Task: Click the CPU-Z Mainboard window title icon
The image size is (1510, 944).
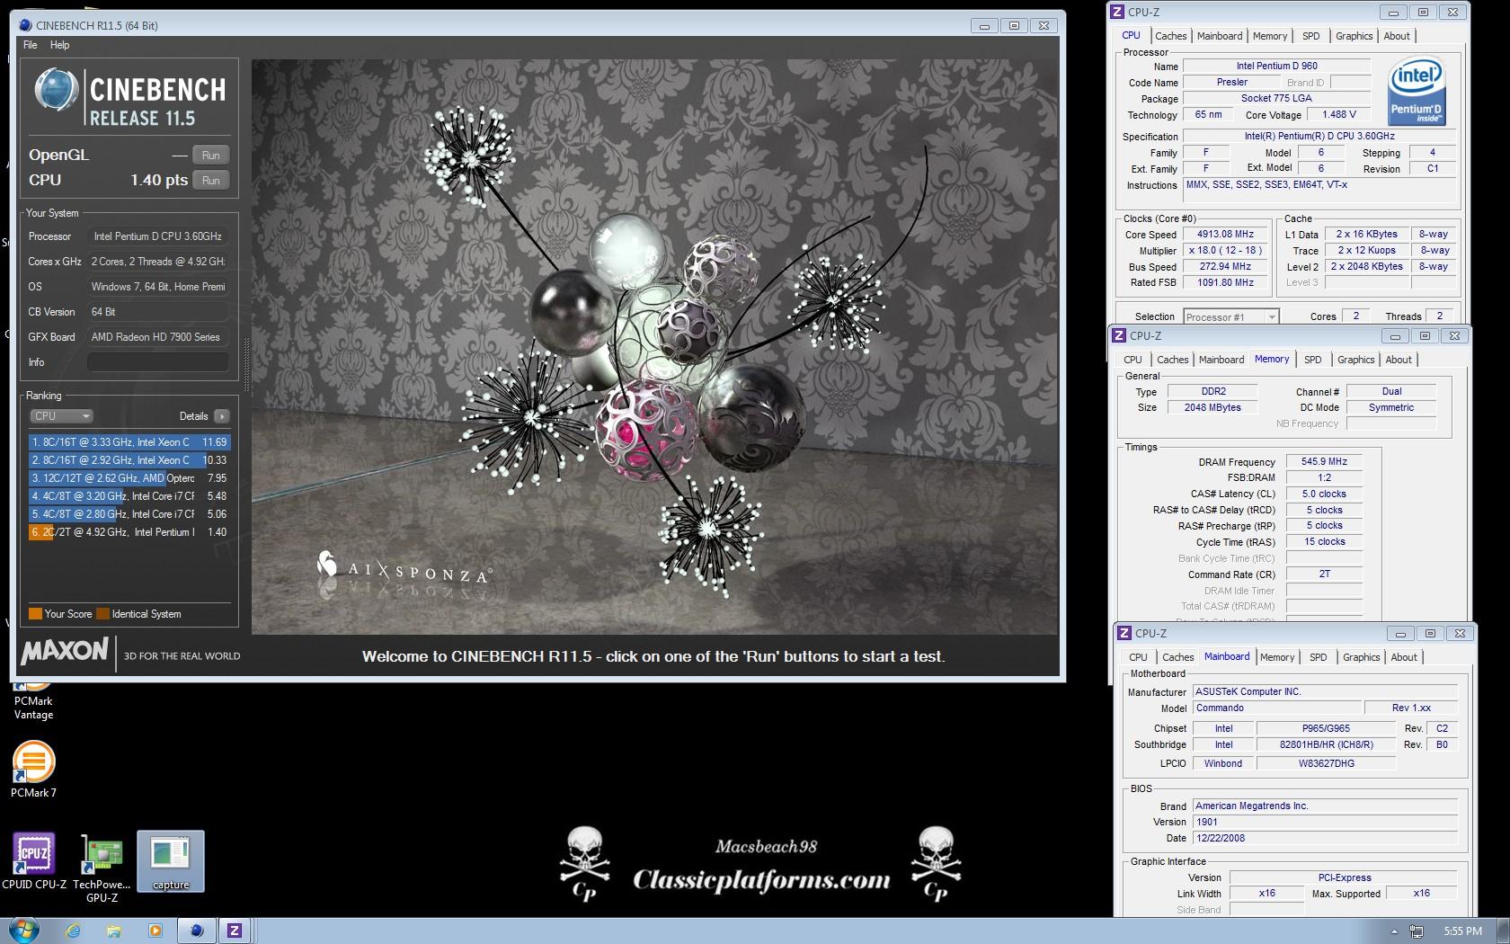Action: coord(1124,633)
